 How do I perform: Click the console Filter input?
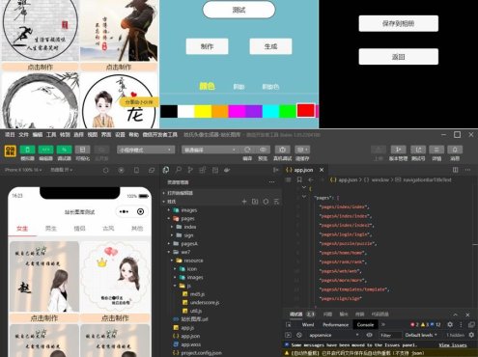(x=390, y=335)
